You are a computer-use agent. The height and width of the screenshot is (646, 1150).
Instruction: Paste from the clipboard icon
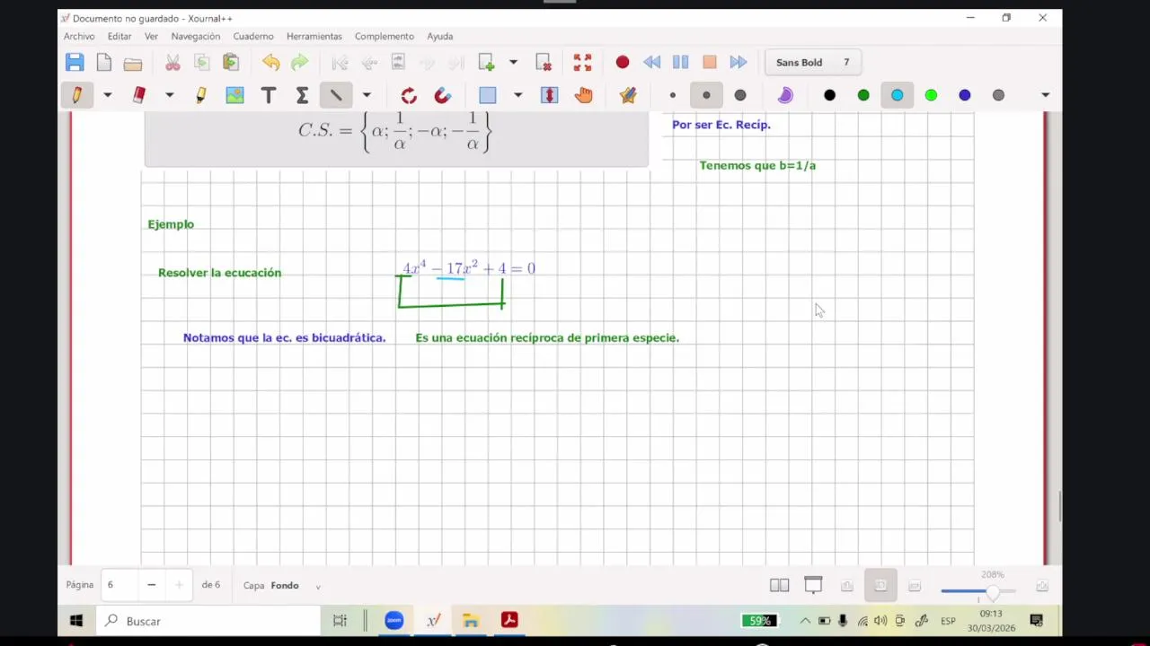tap(231, 62)
